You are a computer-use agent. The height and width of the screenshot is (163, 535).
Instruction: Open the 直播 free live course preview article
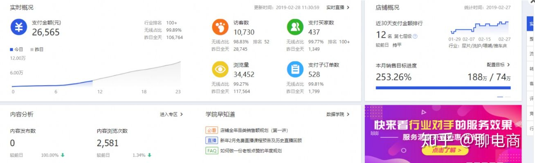click(261, 141)
